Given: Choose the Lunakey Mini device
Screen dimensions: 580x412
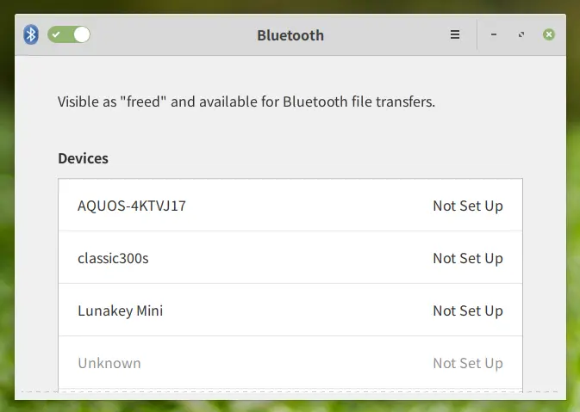Looking at the screenshot, I should (290, 311).
